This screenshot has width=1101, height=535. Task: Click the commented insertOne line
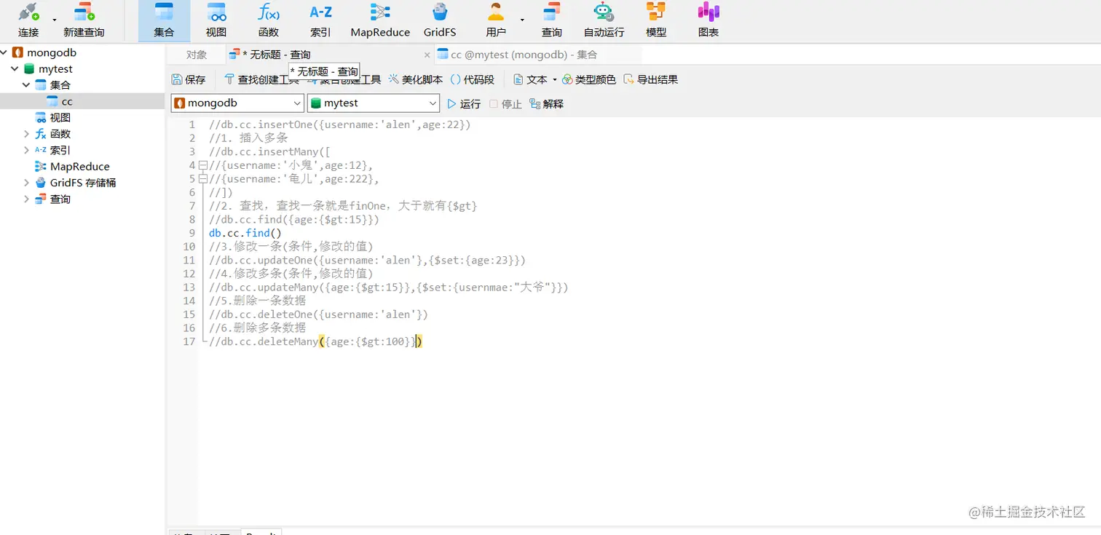340,124
